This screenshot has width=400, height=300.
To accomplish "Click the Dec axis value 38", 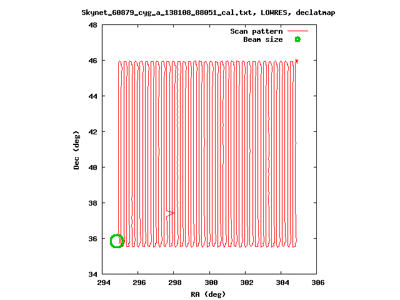I will 93,203.
